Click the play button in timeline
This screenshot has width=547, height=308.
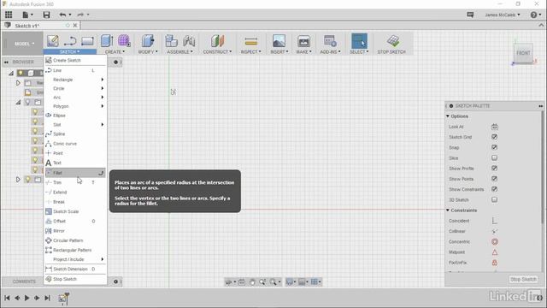point(26,298)
